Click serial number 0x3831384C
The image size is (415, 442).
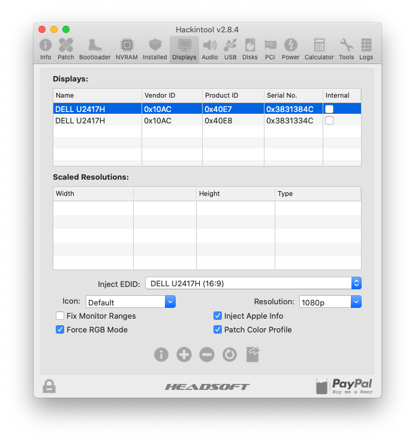point(290,109)
